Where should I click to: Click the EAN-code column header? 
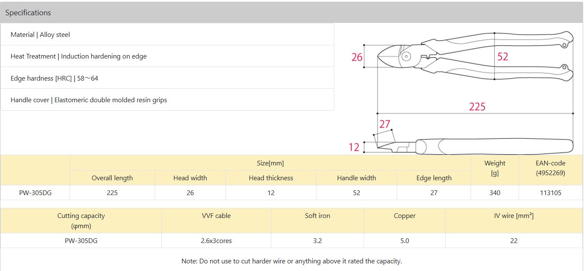[x=550, y=168]
